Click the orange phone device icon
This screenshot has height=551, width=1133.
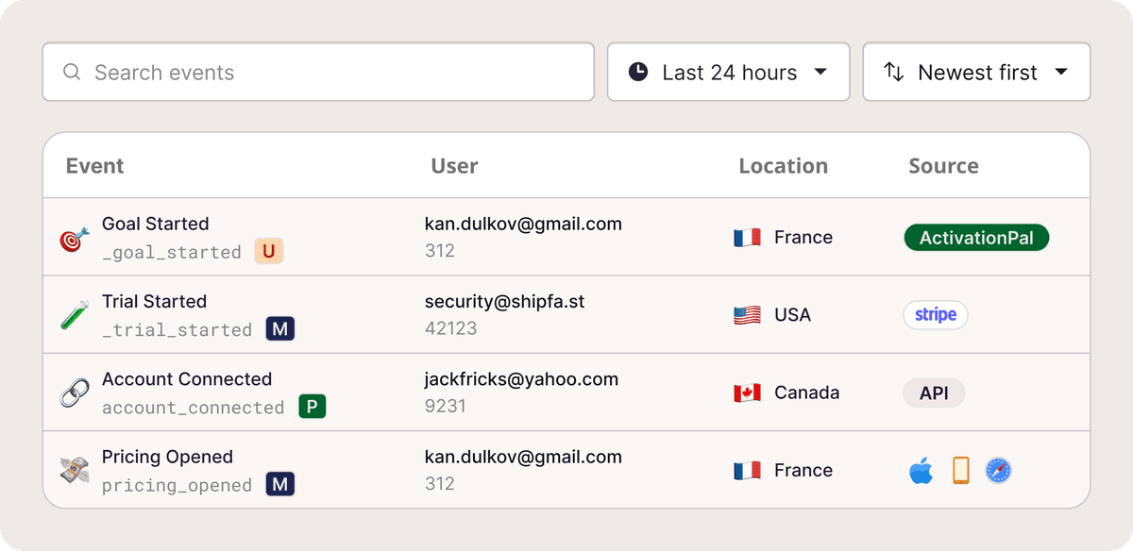960,471
